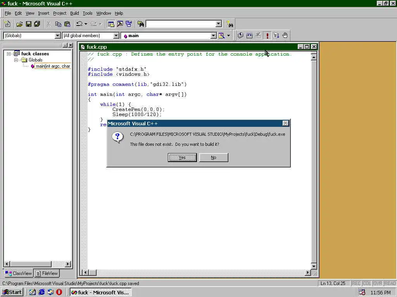
Task: Open the Project menu
Action: coord(60,13)
